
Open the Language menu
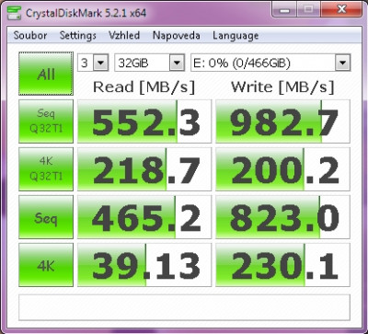(x=236, y=36)
